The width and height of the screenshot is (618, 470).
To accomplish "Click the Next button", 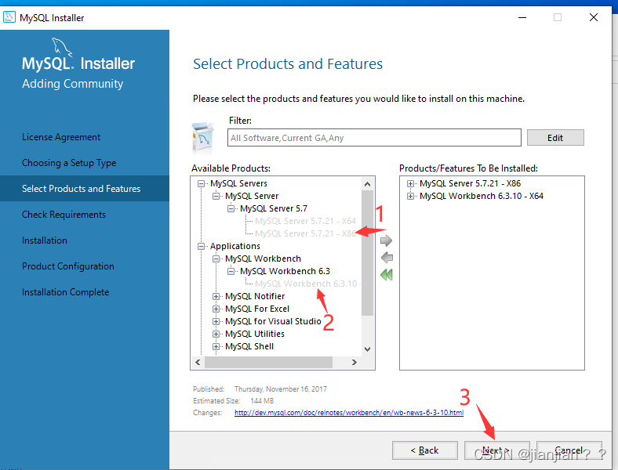I will click(497, 450).
